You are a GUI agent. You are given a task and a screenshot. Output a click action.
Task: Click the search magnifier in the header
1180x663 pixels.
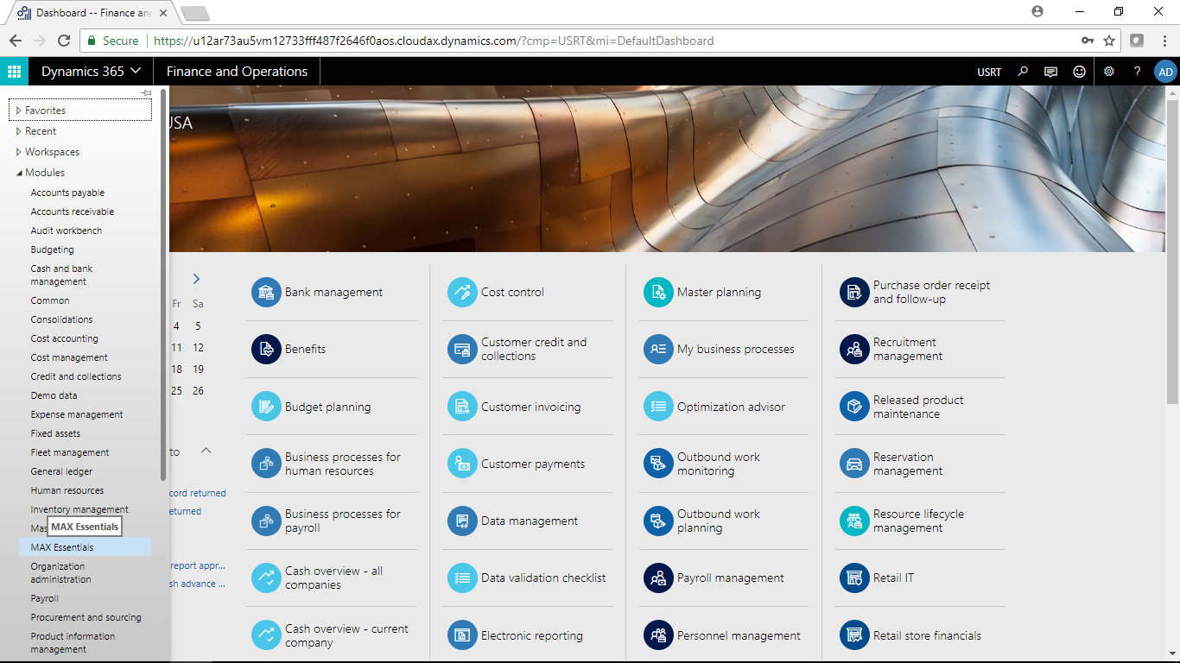point(1023,72)
